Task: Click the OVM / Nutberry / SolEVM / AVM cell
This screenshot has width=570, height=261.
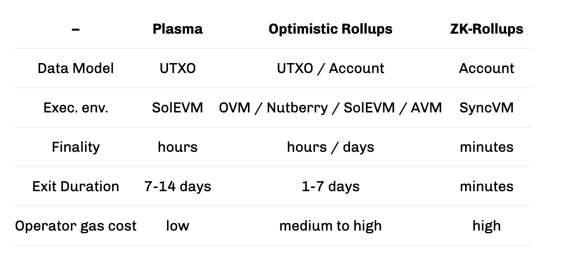Action: click(x=330, y=108)
